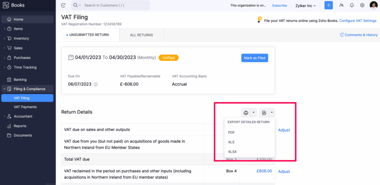Expand the print options dropdown arrow
The height and width of the screenshot is (185, 380).
click(x=253, y=113)
